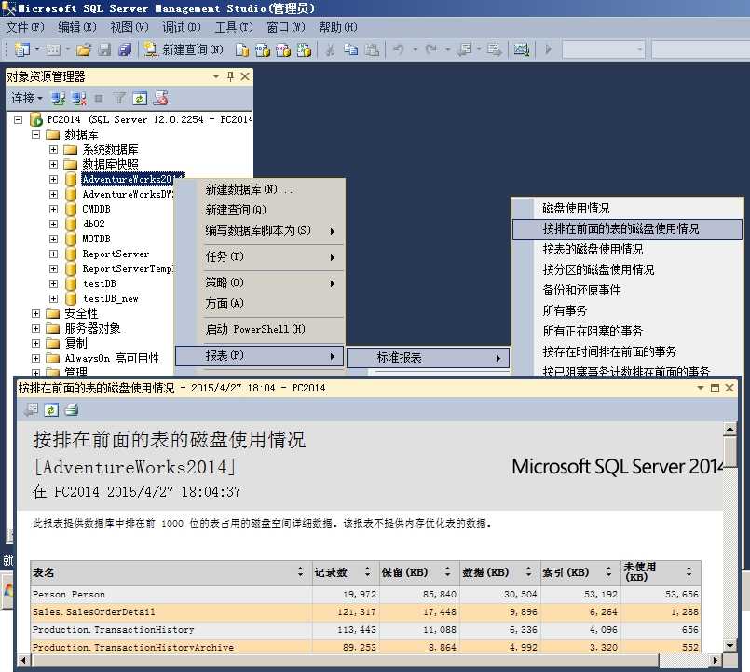Open the report window position dropdown arrow
Viewport: 750px width, 672px height.
[701, 388]
